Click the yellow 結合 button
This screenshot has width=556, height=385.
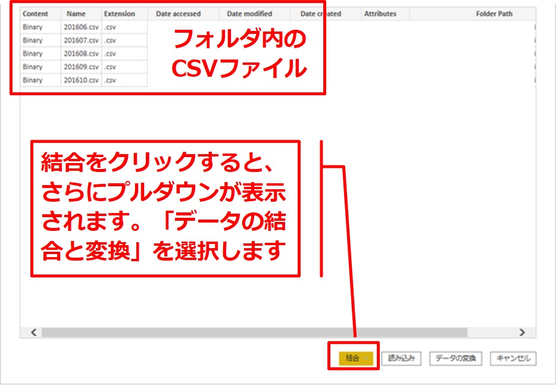(x=352, y=358)
